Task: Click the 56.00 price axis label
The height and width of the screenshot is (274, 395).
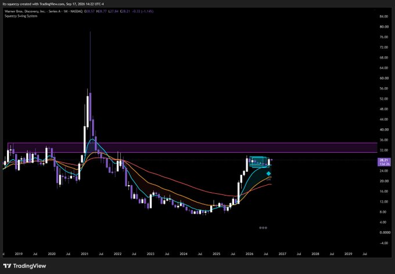Action: click(x=384, y=89)
